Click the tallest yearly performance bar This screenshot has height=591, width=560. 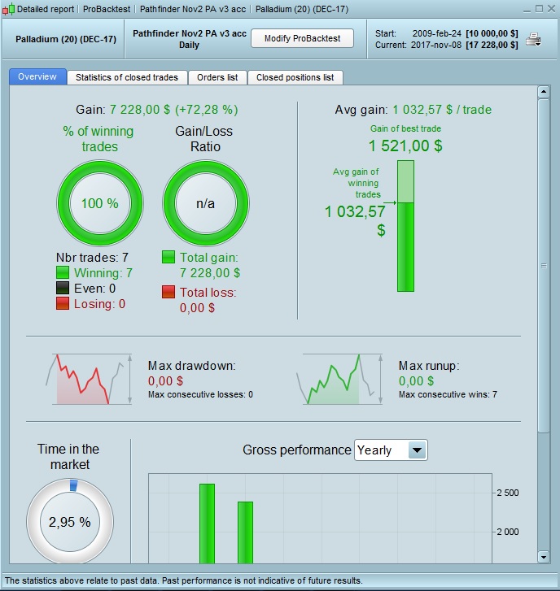point(208,524)
